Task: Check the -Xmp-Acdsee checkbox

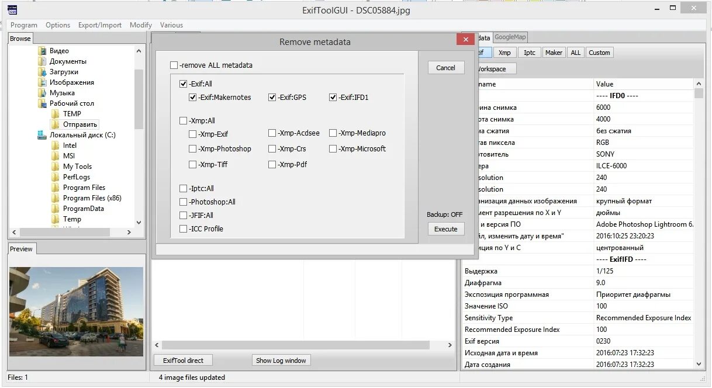Action: (272, 133)
